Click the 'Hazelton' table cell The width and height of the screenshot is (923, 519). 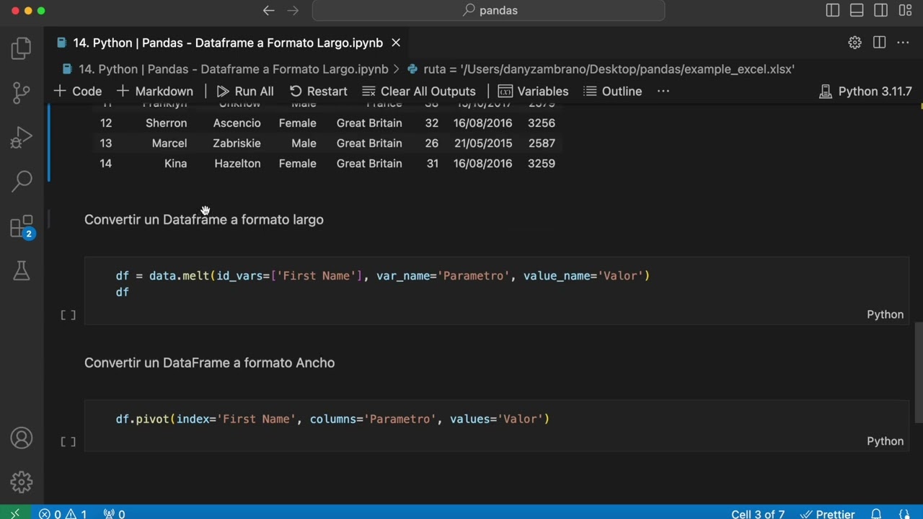pos(237,164)
